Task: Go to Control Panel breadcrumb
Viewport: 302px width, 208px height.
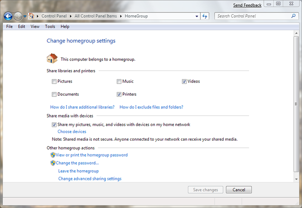Action: [54, 16]
